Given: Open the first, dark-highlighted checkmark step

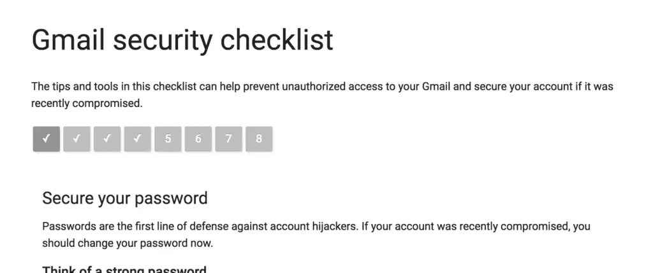Looking at the screenshot, I should [47, 139].
